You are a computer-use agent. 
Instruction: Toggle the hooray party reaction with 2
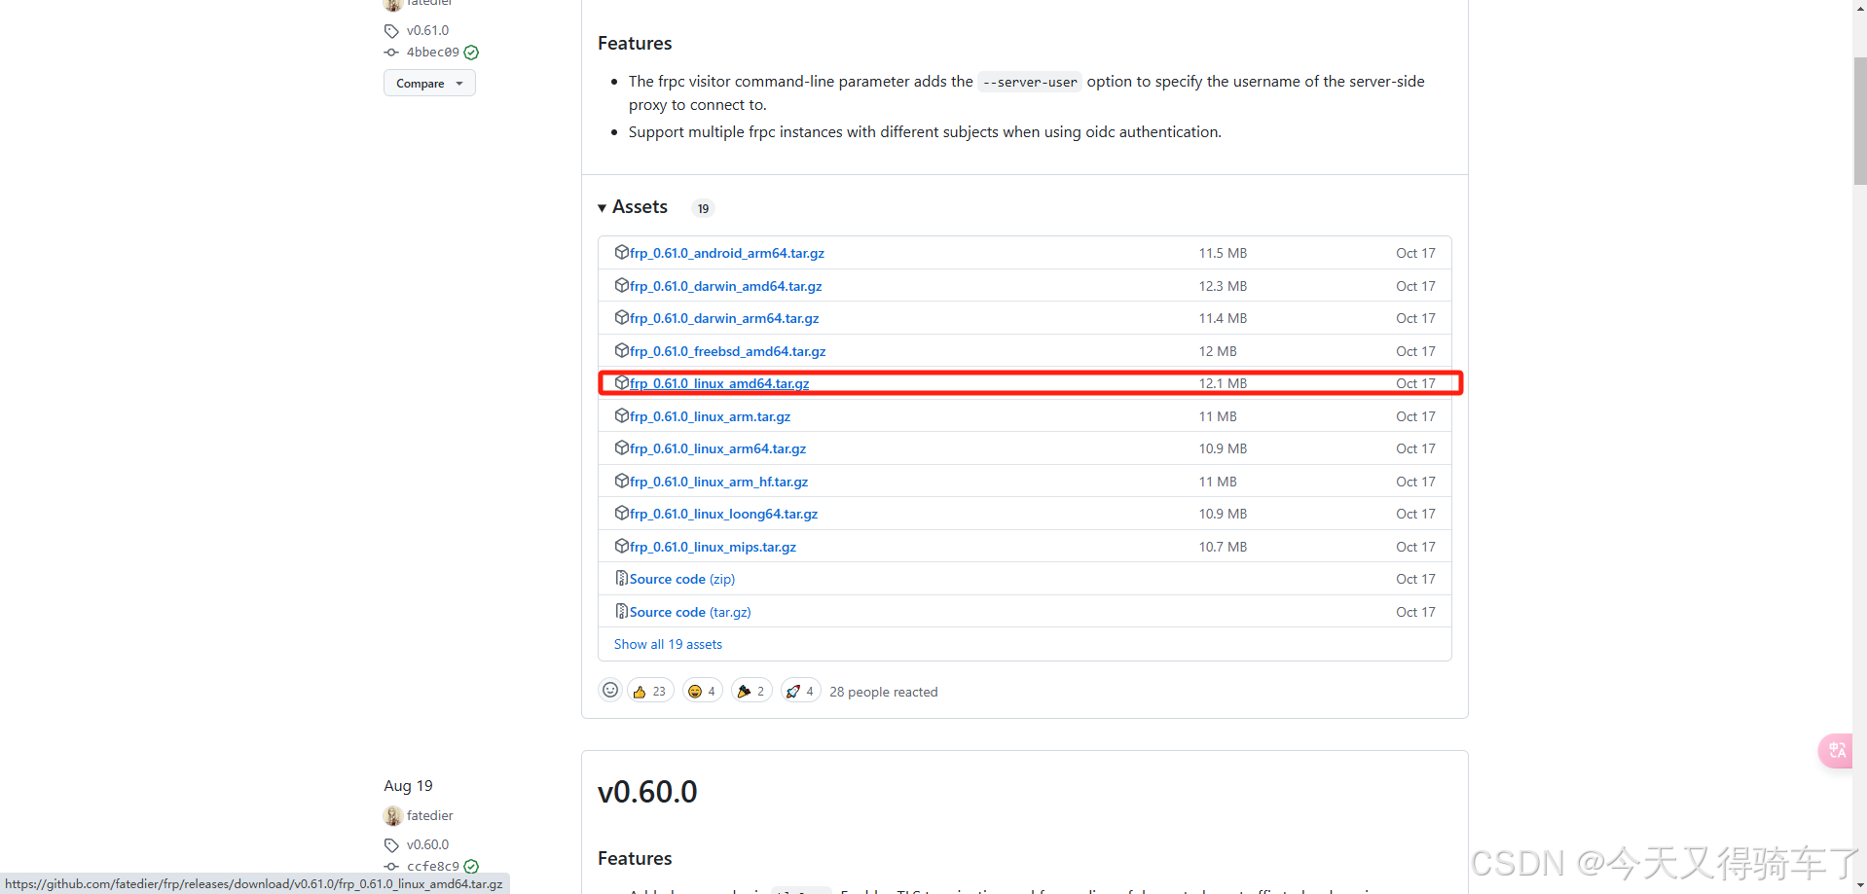(751, 691)
